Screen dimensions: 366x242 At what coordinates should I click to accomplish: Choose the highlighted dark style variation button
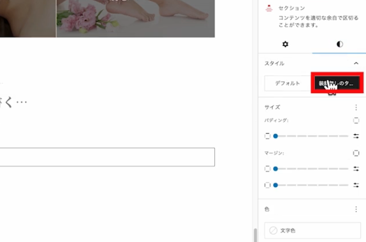click(x=337, y=83)
